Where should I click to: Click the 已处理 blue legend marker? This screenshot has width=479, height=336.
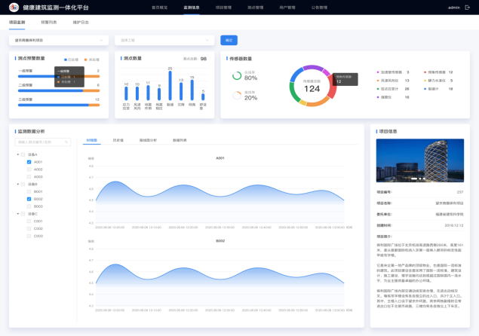pos(66,59)
